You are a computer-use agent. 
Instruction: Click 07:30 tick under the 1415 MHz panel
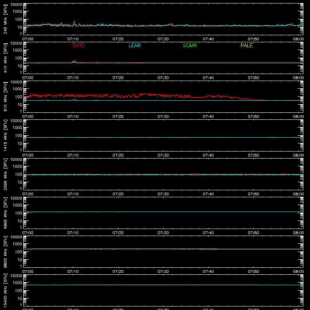(x=163, y=155)
